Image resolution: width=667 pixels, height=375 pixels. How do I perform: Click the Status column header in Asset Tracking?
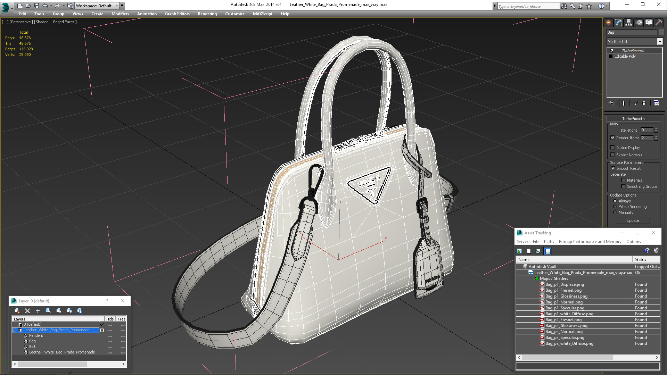646,260
